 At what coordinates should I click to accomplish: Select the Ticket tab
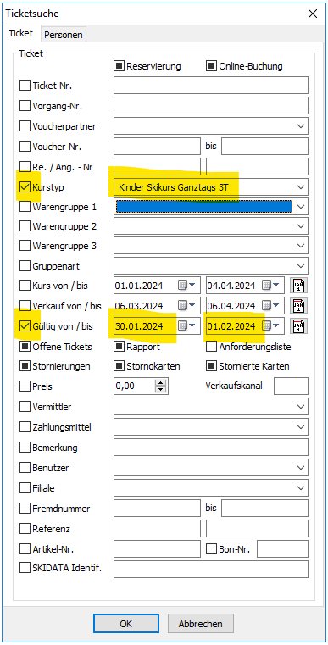tap(21, 33)
